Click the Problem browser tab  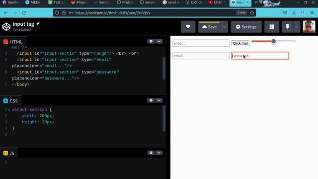(x=125, y=2)
